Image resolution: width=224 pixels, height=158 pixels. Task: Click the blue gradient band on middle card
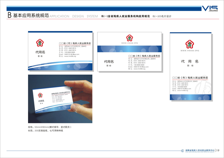(128, 49)
